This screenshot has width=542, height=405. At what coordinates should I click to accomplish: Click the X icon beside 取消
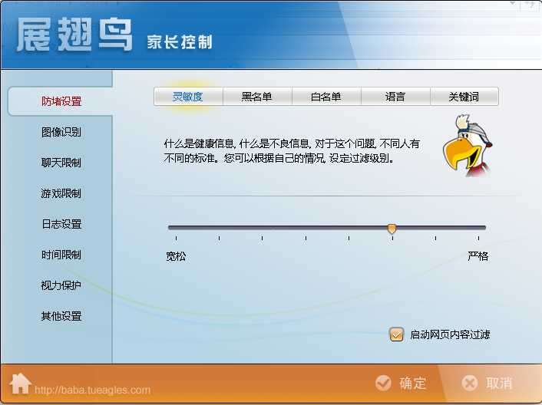pyautogui.click(x=470, y=383)
